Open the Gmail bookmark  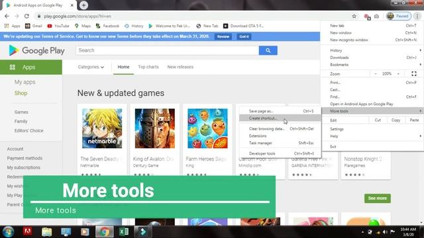point(34,26)
